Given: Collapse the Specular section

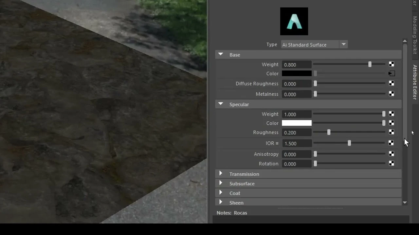Looking at the screenshot, I should click(x=221, y=104).
